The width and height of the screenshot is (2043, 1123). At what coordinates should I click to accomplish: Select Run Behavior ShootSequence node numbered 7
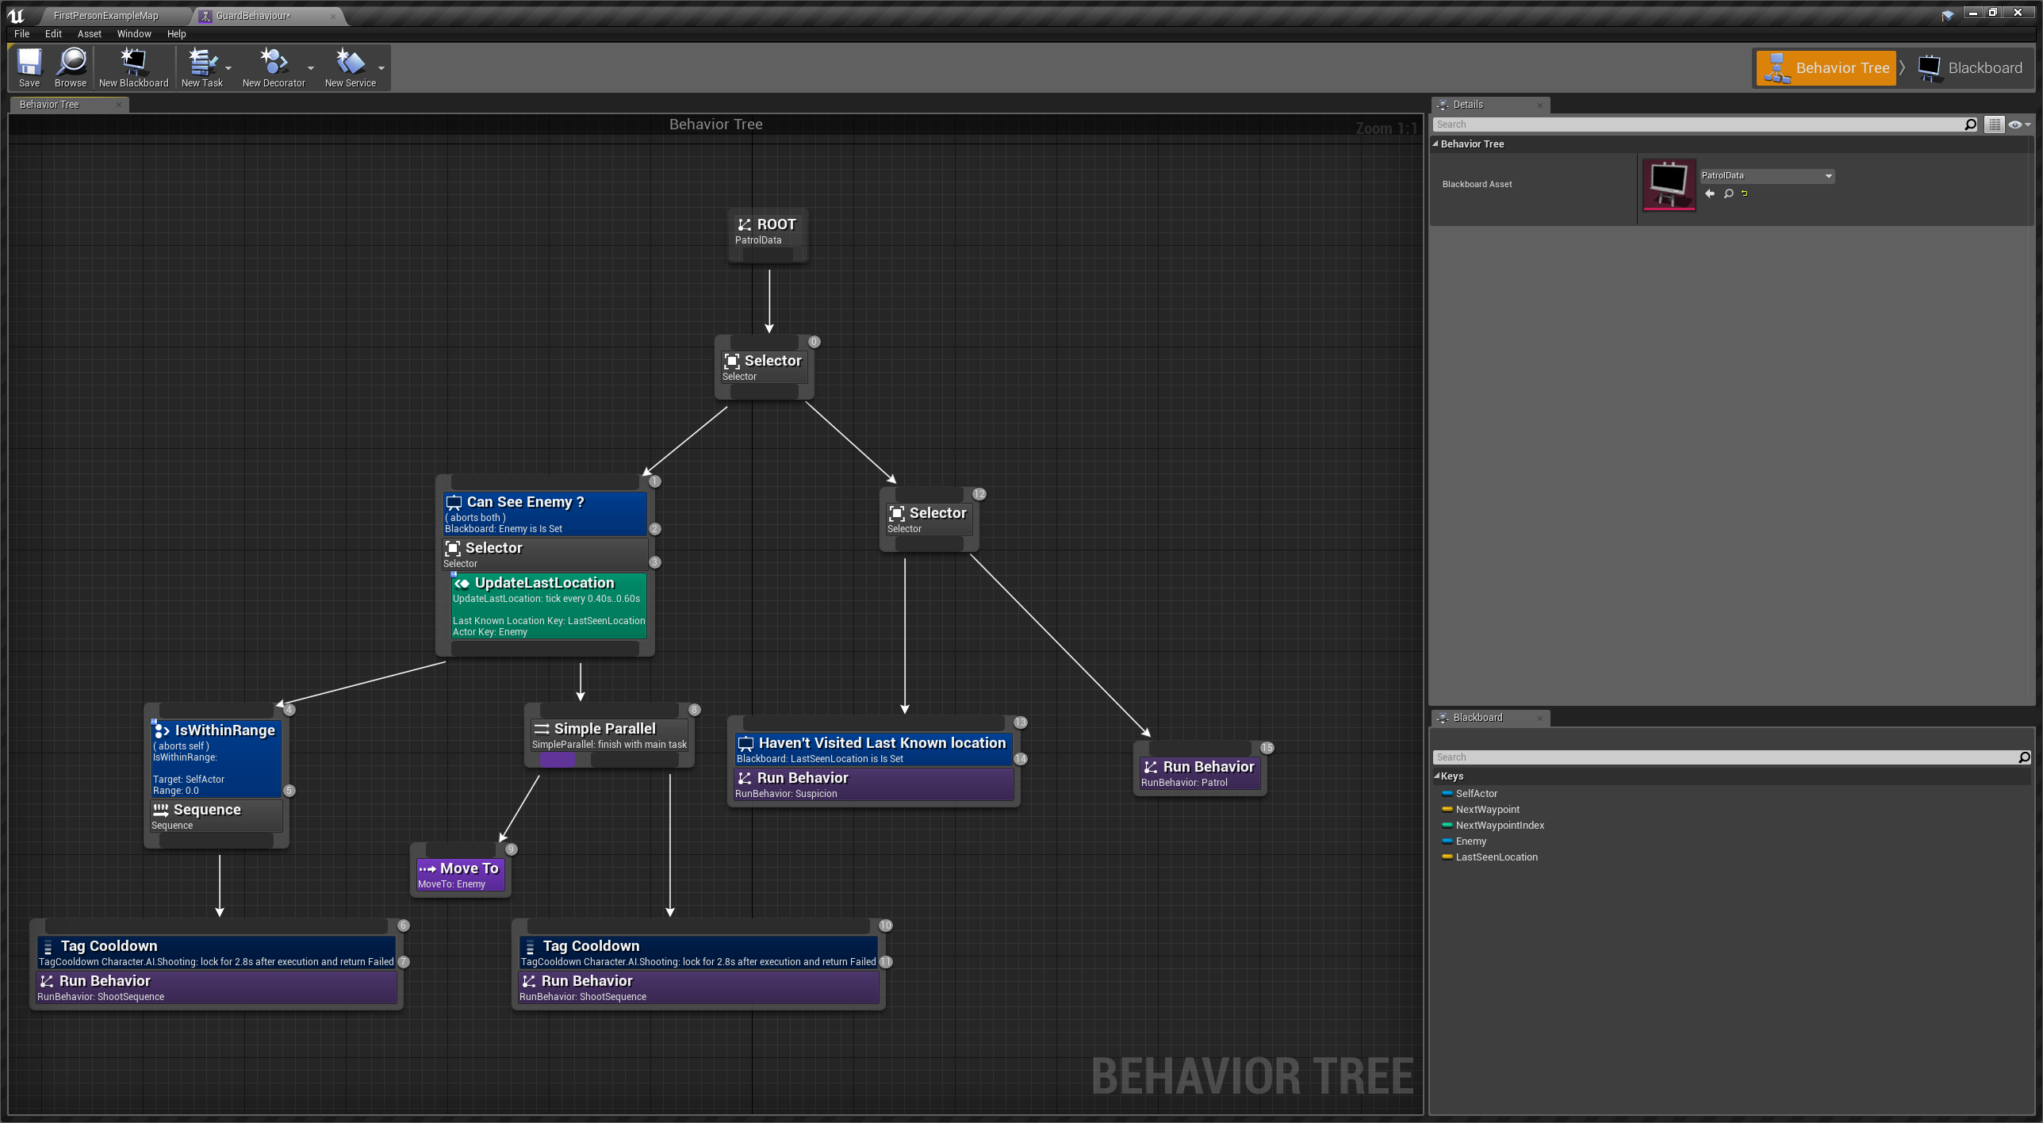tap(216, 987)
